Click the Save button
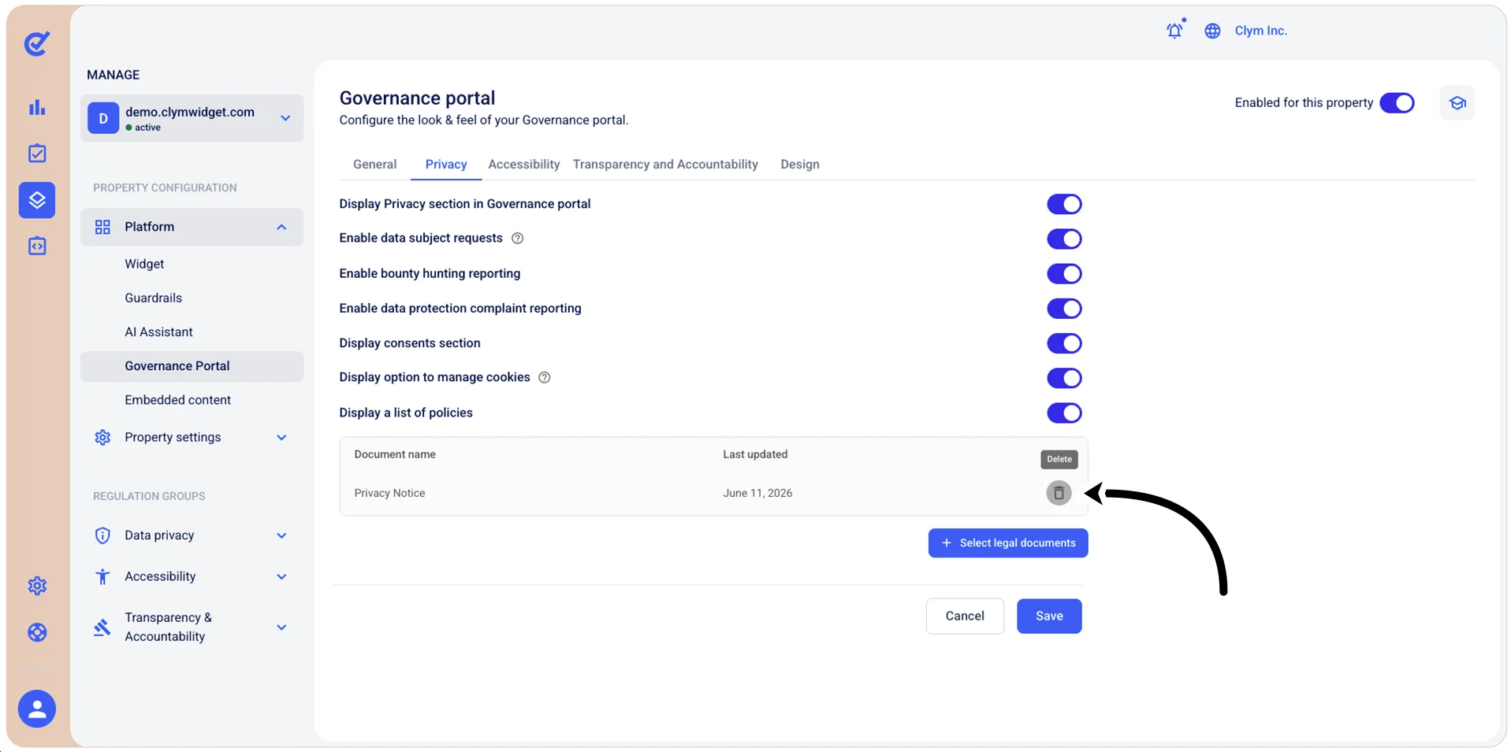The height and width of the screenshot is (752, 1511). coord(1049,616)
